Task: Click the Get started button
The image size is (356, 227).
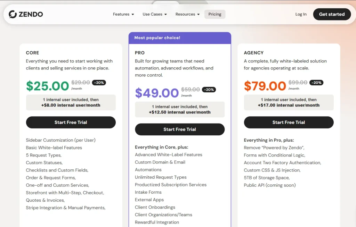Action: (x=332, y=14)
